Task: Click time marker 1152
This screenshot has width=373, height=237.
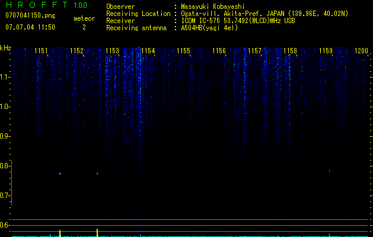Action: (x=76, y=51)
